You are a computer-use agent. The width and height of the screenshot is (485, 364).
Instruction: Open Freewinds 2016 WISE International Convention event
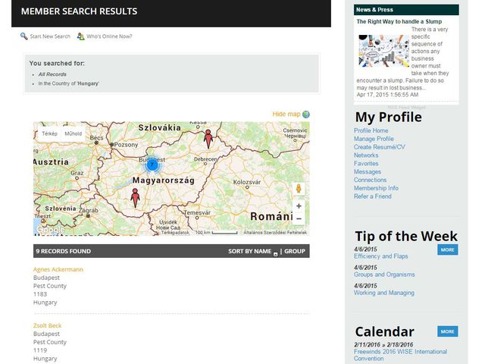click(400, 355)
